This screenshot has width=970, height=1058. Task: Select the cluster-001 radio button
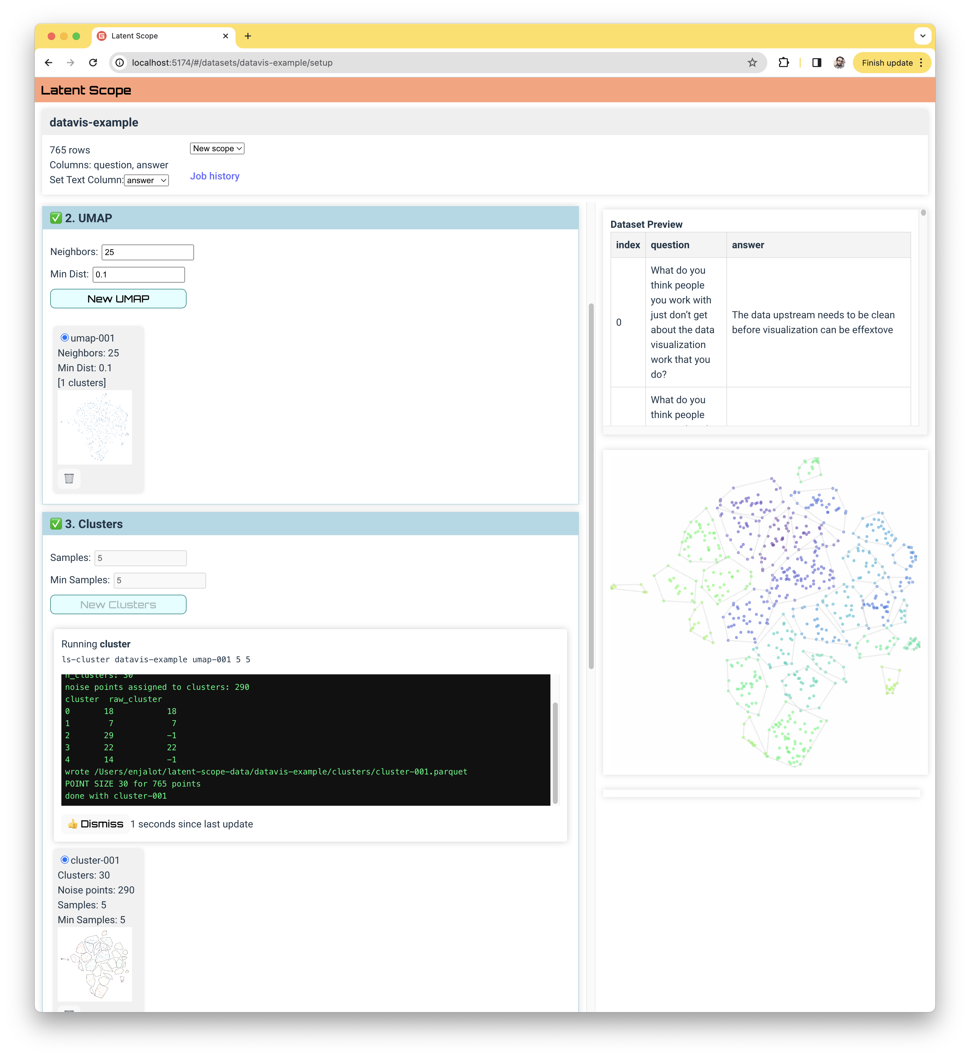(x=64, y=860)
